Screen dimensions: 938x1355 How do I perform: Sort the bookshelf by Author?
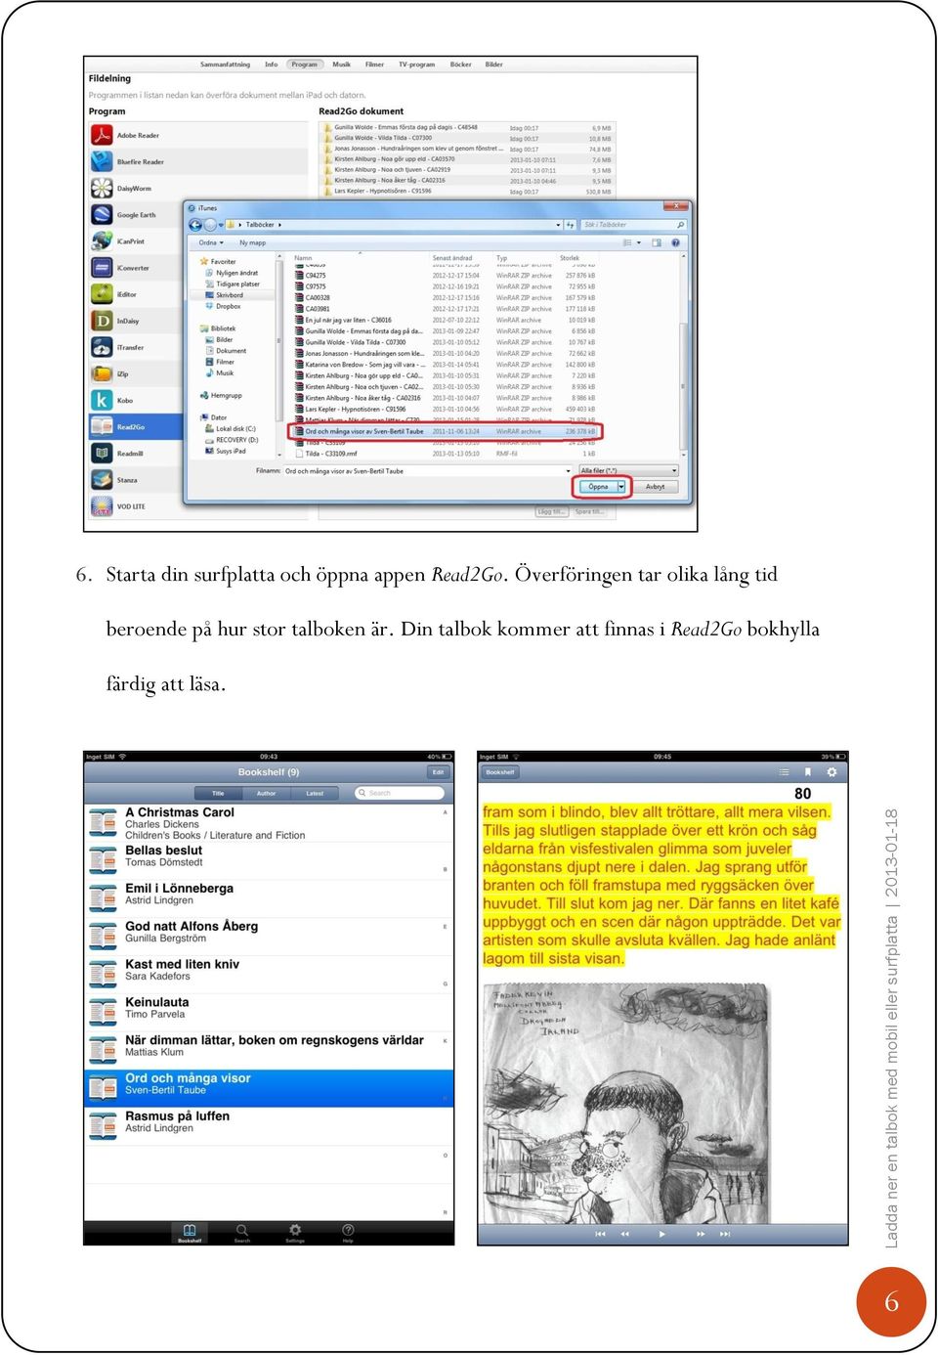[266, 794]
